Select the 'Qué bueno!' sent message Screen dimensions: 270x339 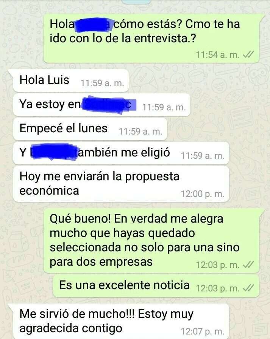coord(151,241)
